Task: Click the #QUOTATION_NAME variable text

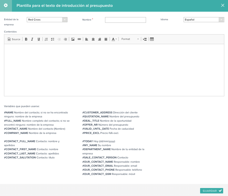Action: [x=96, y=117]
